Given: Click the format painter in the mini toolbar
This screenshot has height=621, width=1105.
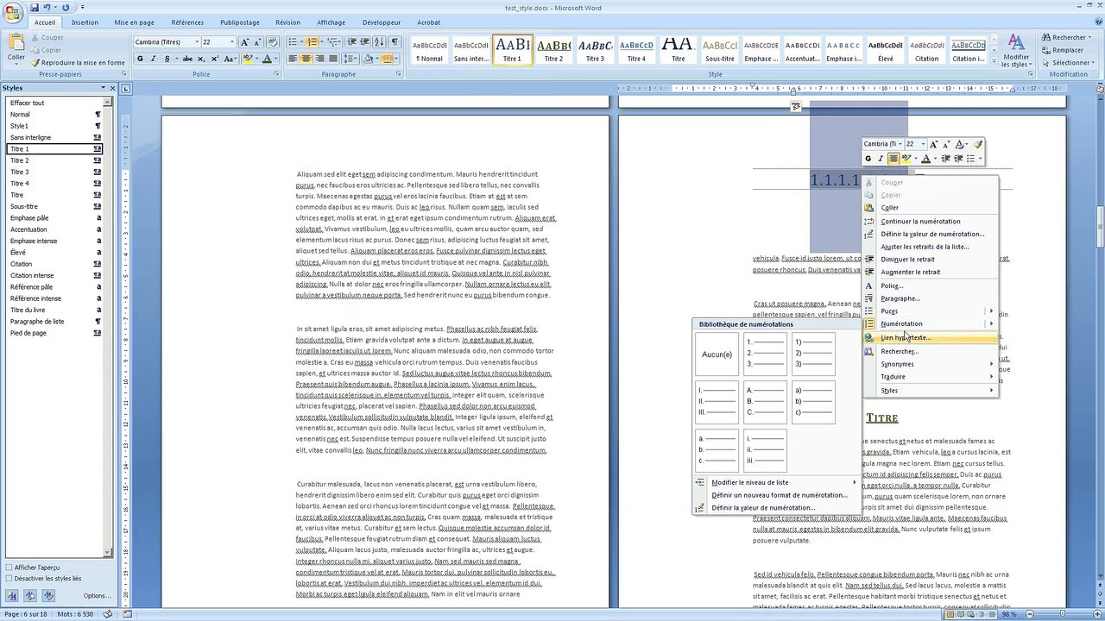Looking at the screenshot, I should click(x=978, y=144).
